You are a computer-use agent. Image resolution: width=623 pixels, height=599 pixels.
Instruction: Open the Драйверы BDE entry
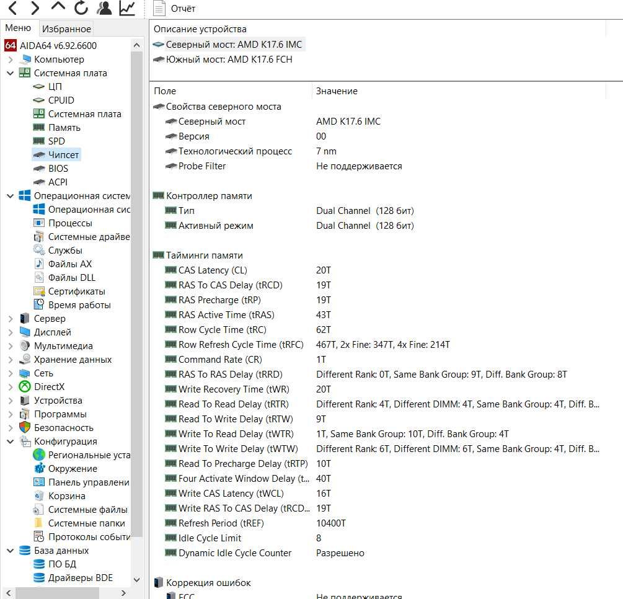click(x=80, y=578)
